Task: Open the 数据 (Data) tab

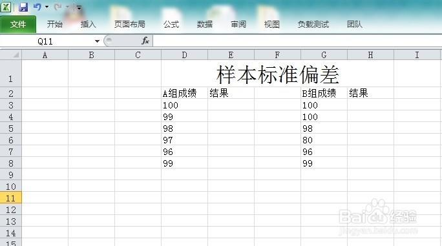Action: coord(205,25)
